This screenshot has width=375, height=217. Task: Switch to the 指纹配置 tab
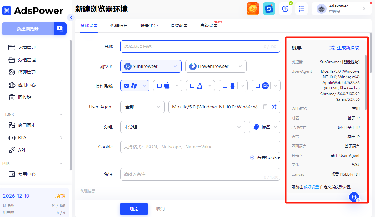[179, 26]
